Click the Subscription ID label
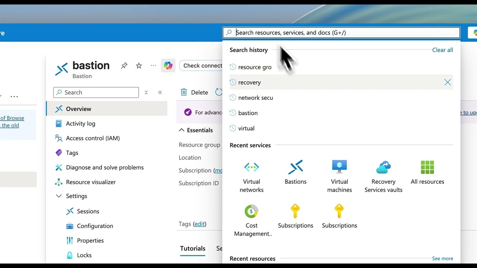477x268 pixels. pos(199,183)
